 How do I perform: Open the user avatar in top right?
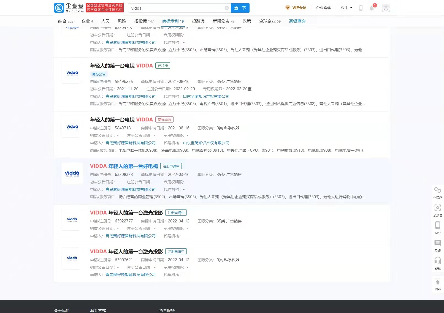(386, 8)
